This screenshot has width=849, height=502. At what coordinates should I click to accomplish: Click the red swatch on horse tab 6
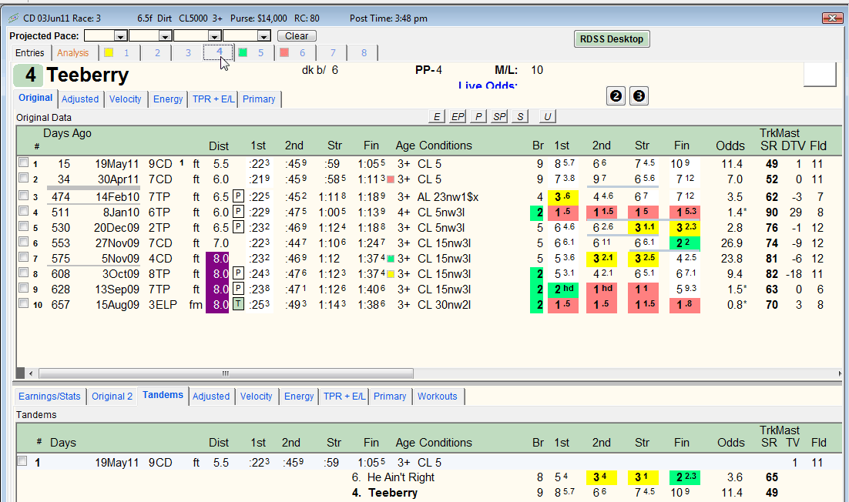point(284,52)
